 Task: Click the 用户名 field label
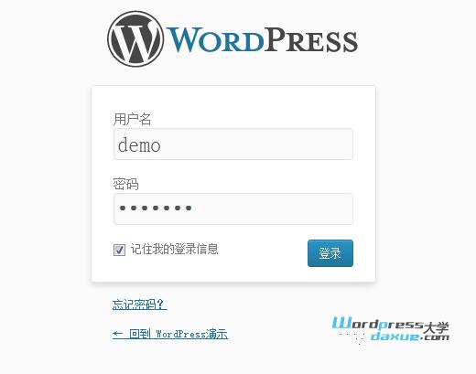[132, 119]
